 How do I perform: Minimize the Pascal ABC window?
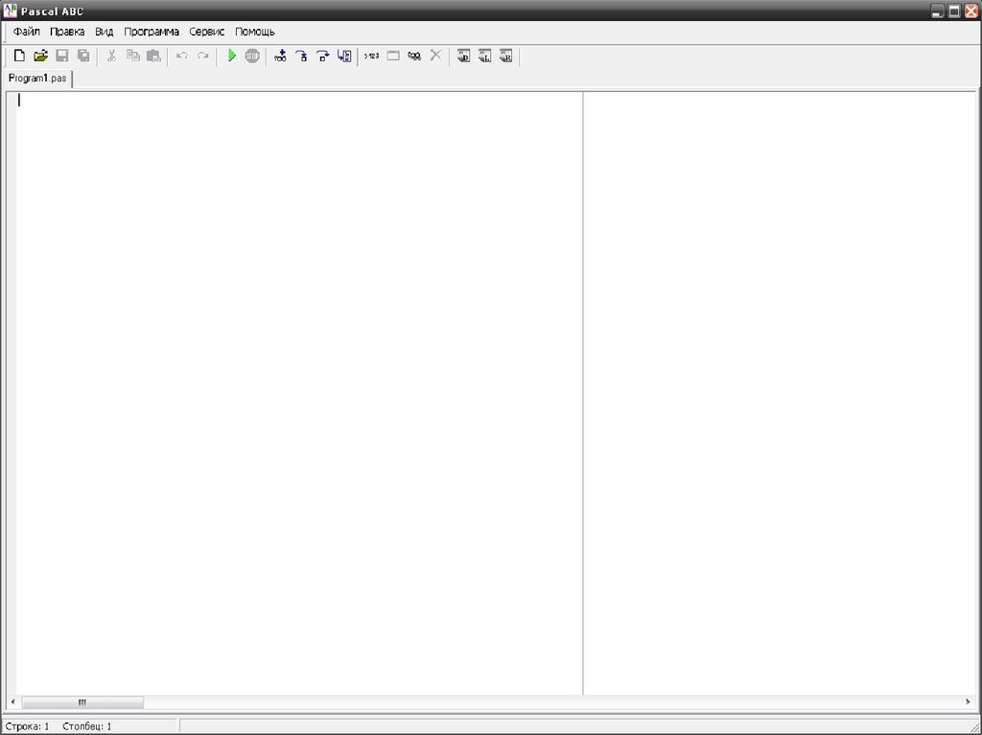(938, 11)
